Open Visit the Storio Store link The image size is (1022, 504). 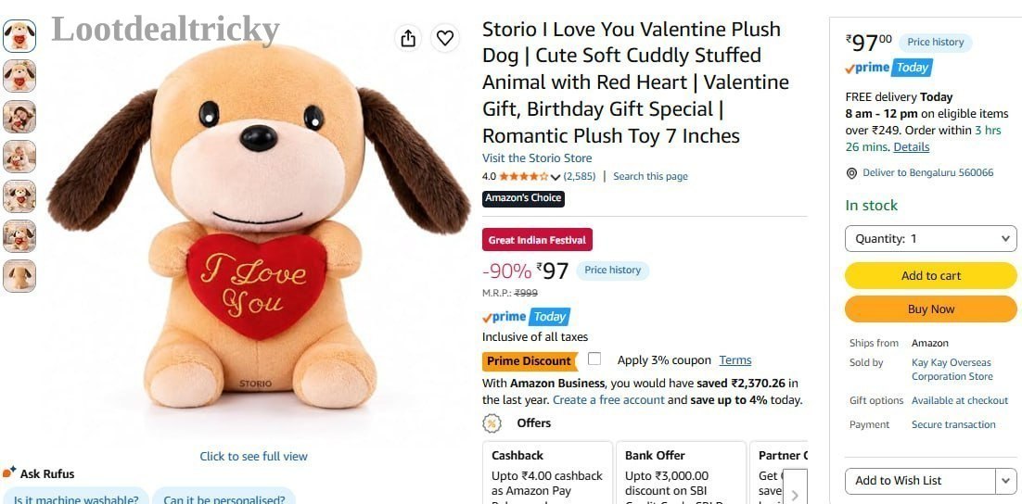[537, 158]
